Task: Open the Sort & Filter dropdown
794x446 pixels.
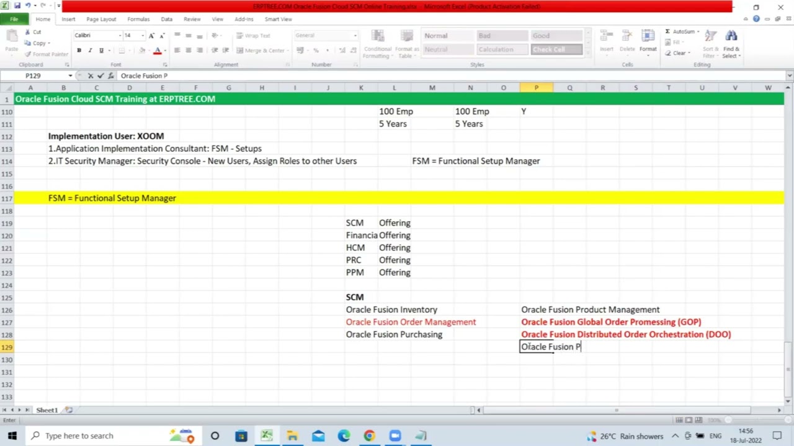Action: coord(710,44)
